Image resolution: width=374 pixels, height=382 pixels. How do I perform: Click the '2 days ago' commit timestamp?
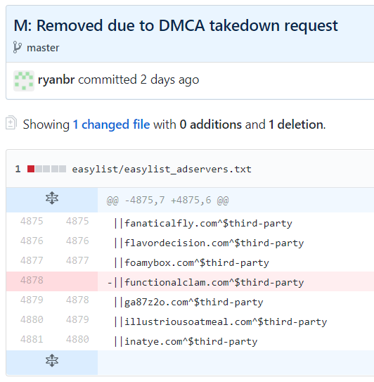tap(169, 80)
